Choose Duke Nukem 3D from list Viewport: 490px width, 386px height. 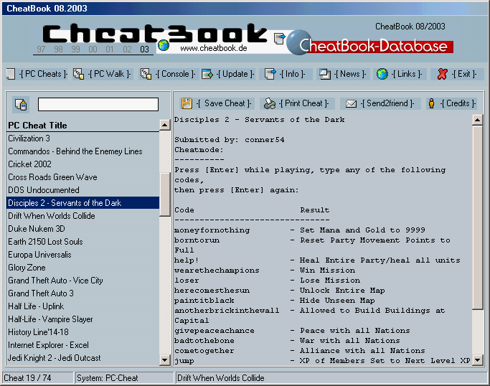[37, 229]
